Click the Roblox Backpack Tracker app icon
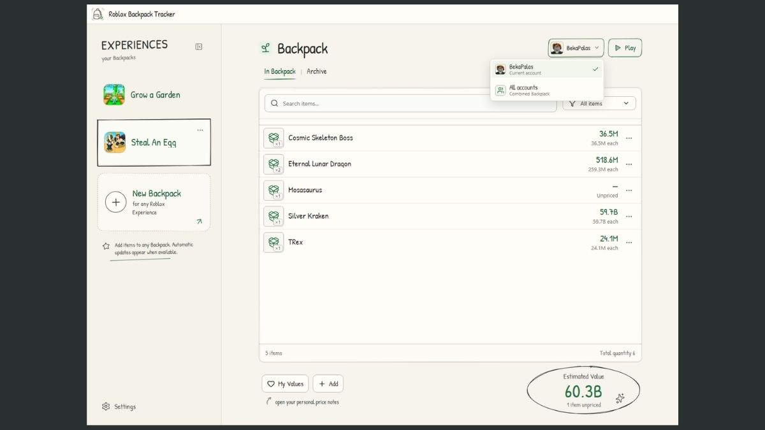 coord(98,14)
